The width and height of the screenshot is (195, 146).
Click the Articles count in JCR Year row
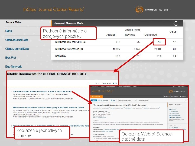point(118,42)
